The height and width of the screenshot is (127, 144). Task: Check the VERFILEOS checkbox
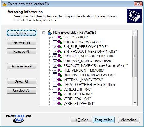point(55,99)
